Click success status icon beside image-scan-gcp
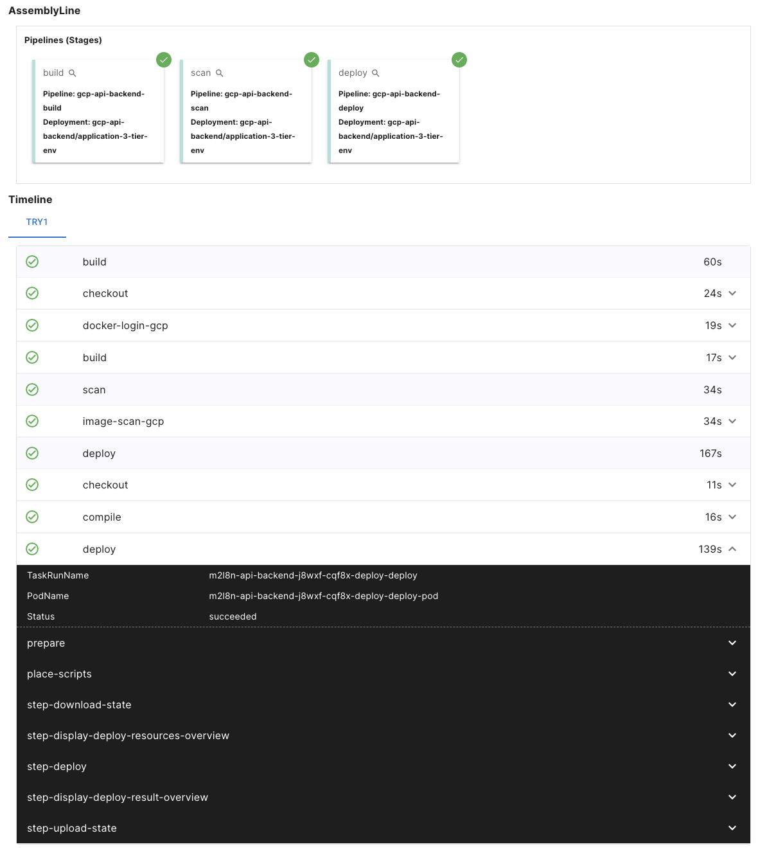 (32, 421)
